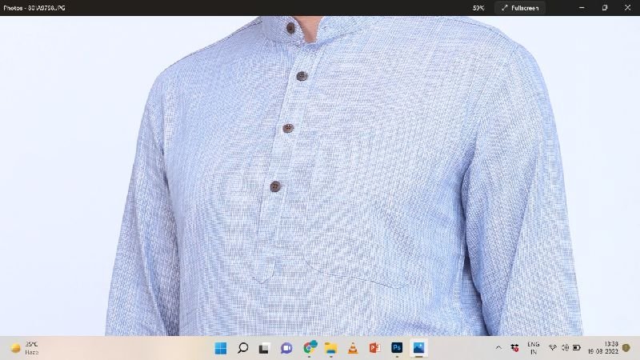Switch to Photoshop on the taskbar

[395, 348]
